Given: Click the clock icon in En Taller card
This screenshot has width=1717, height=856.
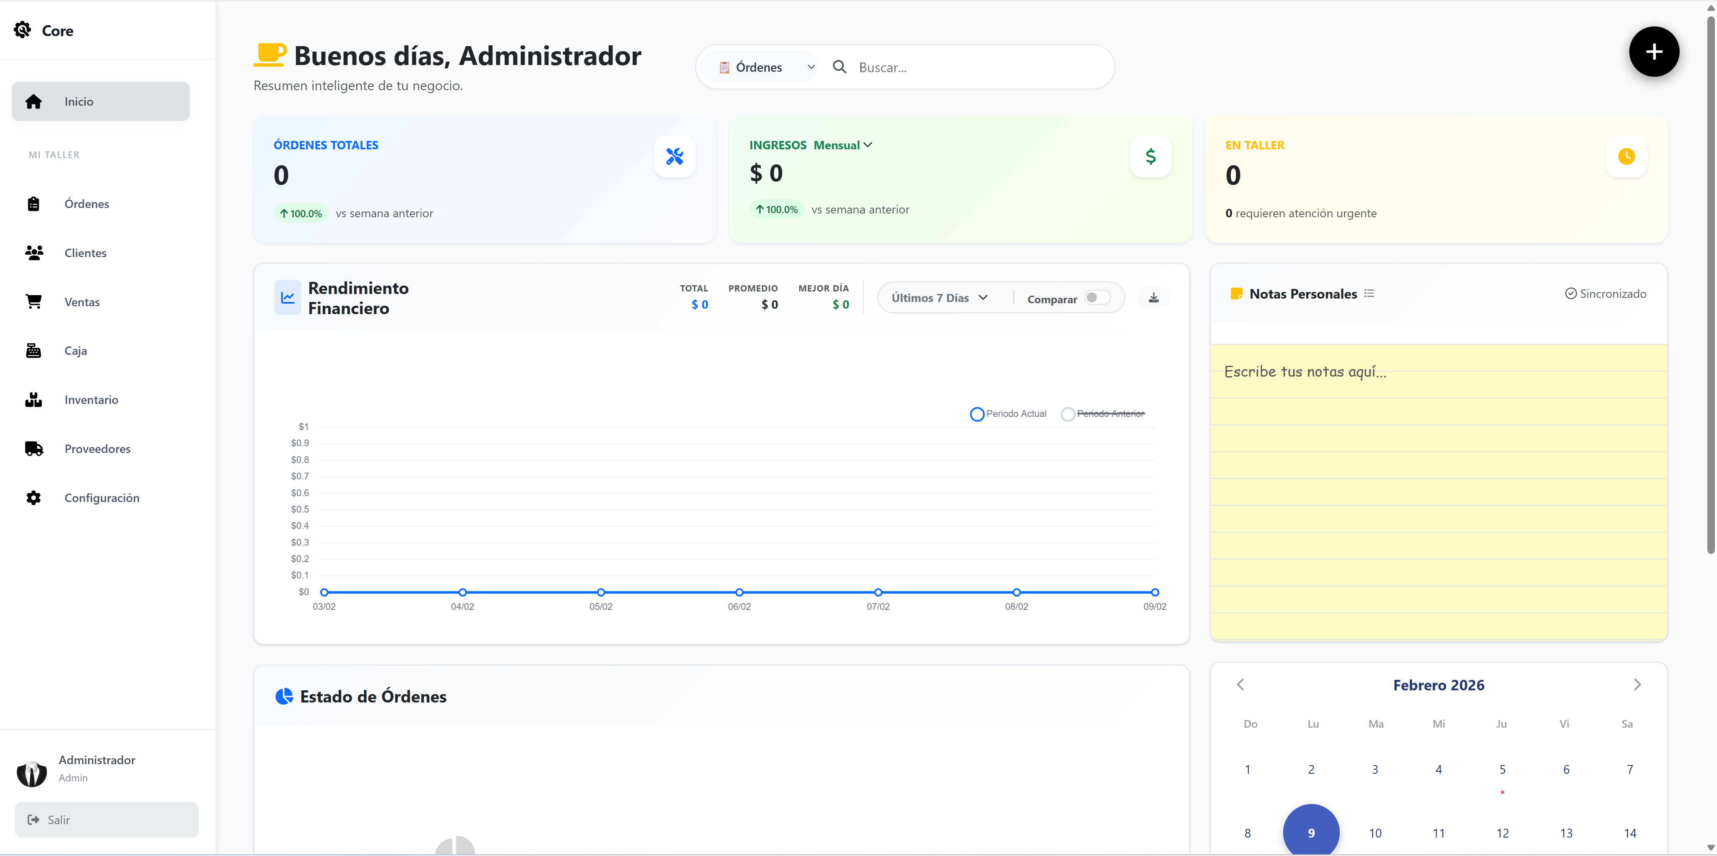Looking at the screenshot, I should point(1626,156).
